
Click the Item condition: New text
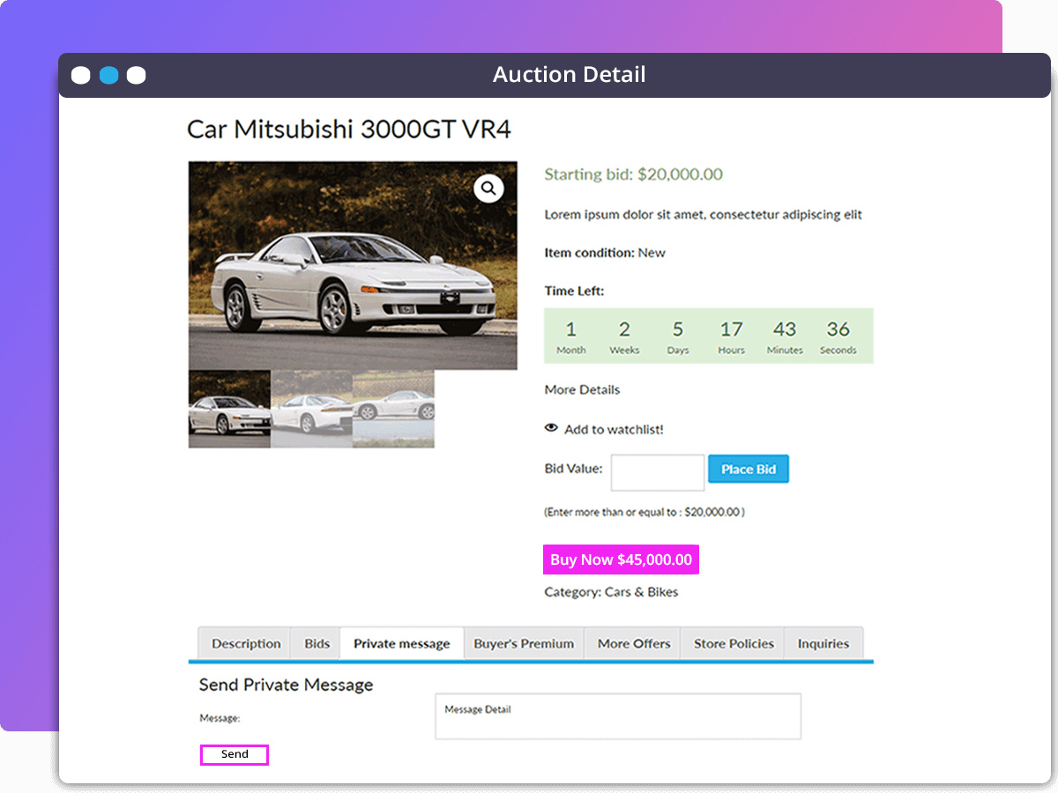coord(605,253)
